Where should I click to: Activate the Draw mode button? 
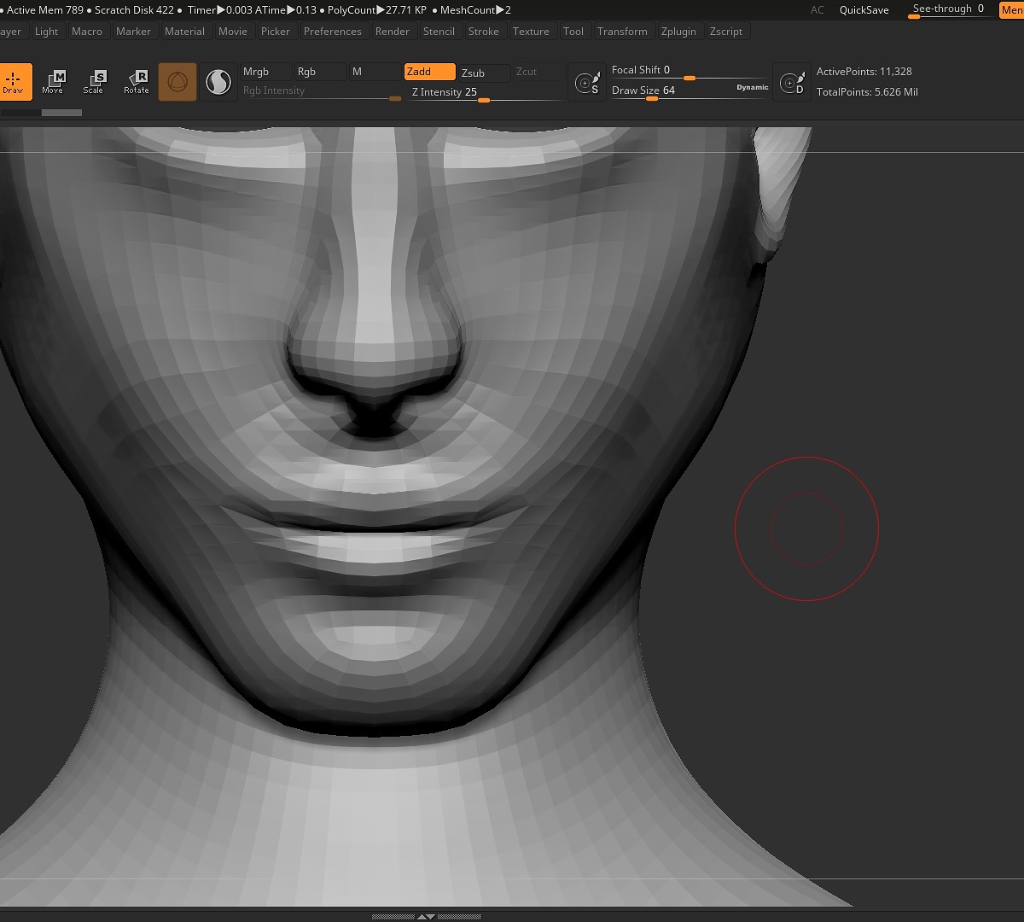15,82
